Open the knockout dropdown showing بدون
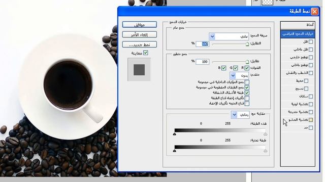The image size is (325, 182). (239, 75)
